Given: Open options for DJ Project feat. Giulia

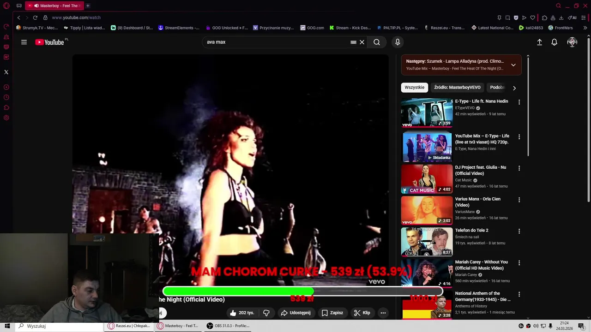Looking at the screenshot, I should (x=519, y=168).
